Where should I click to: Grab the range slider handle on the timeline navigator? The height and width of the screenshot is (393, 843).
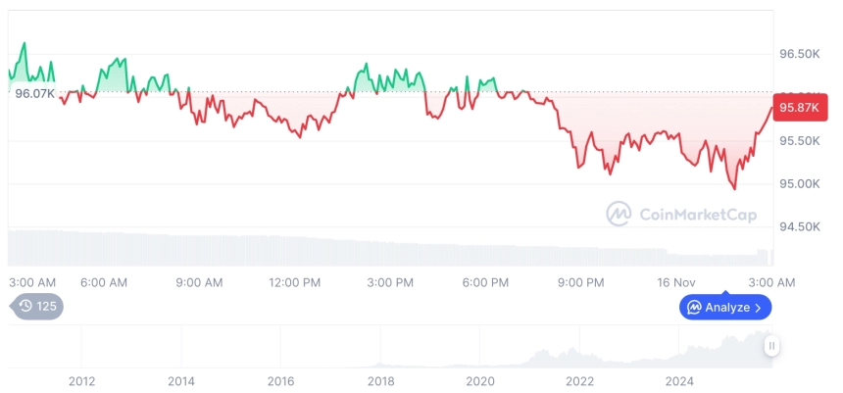point(772,345)
